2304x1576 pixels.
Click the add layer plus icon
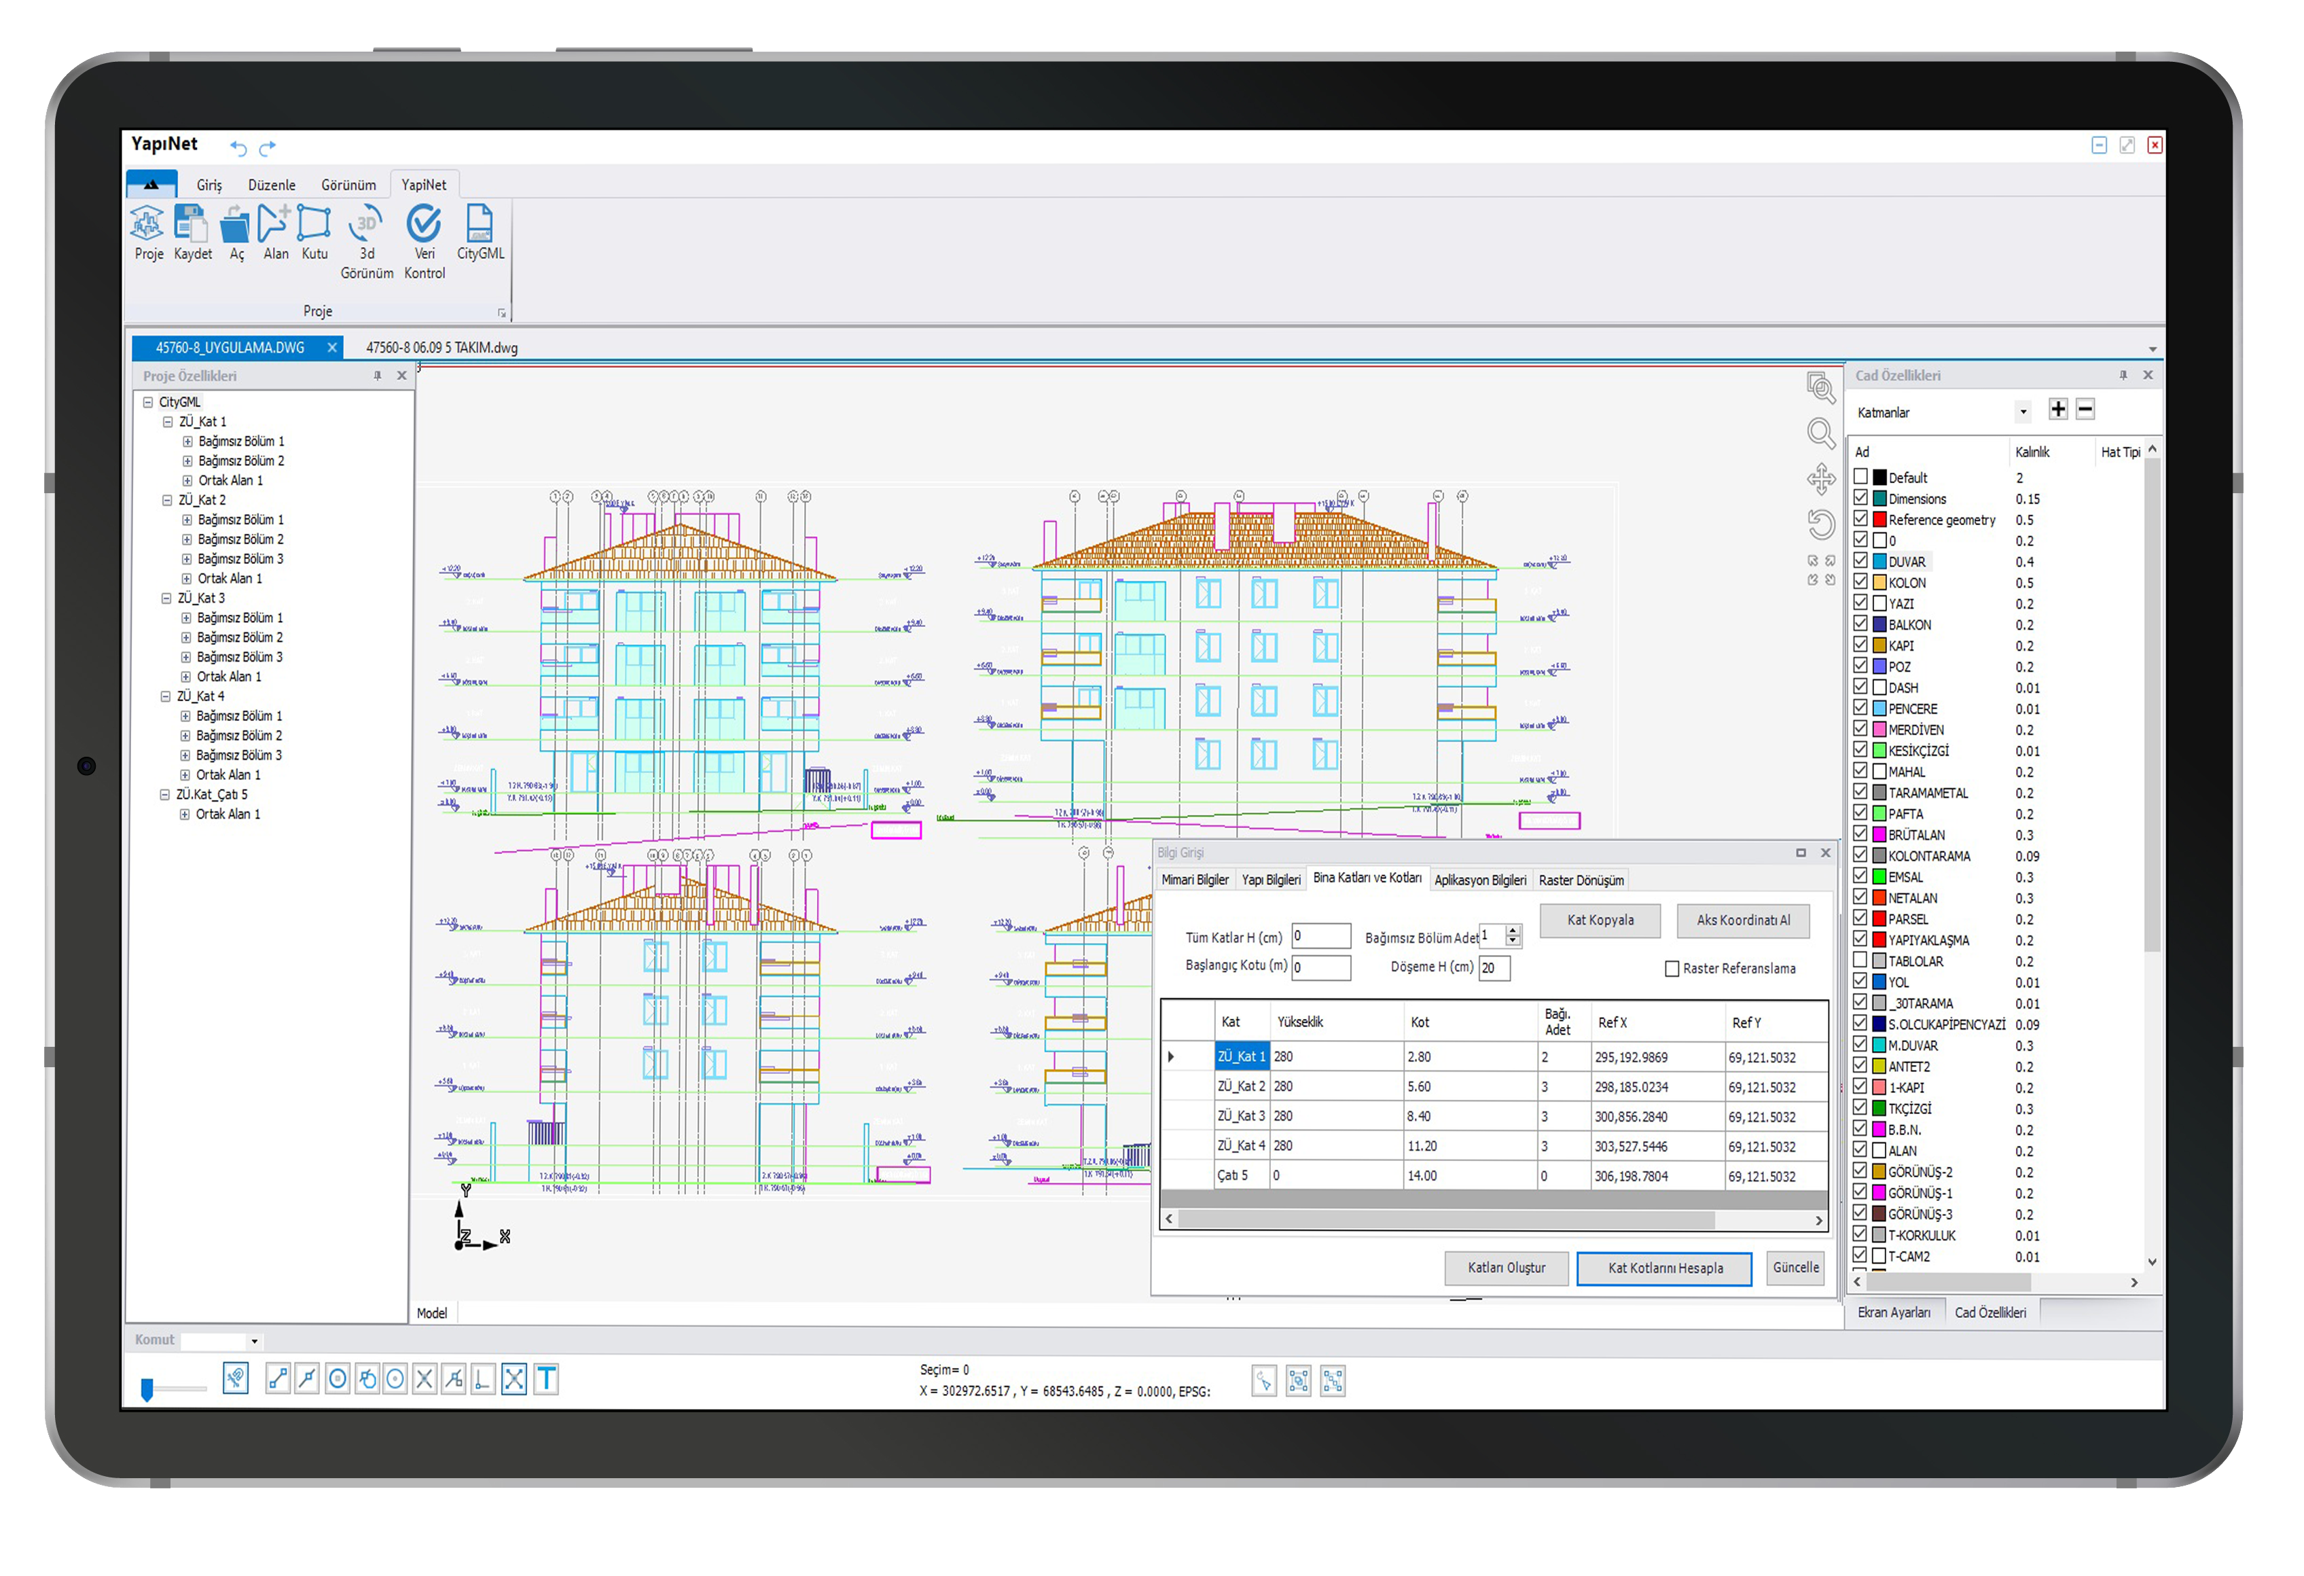2058,410
